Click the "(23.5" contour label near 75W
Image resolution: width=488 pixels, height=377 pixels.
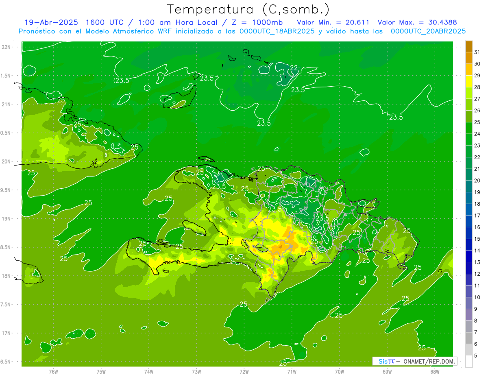click(x=121, y=81)
